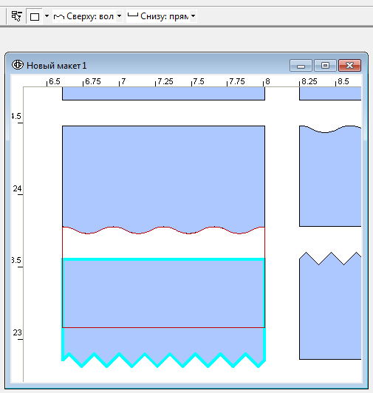Select the rectangle frame shape tool
This screenshot has width=373, height=393.
35,16
